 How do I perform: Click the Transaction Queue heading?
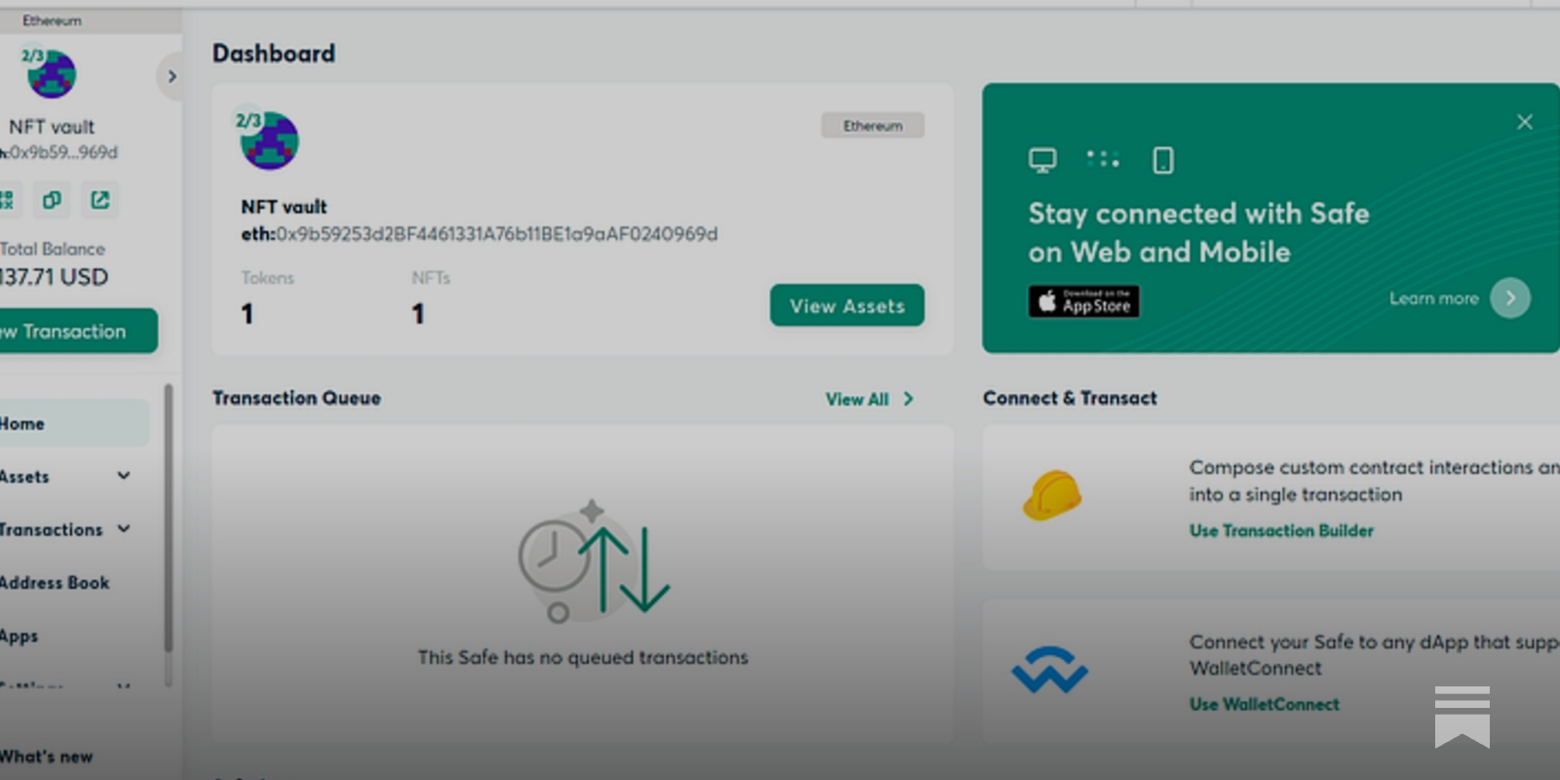click(x=296, y=398)
